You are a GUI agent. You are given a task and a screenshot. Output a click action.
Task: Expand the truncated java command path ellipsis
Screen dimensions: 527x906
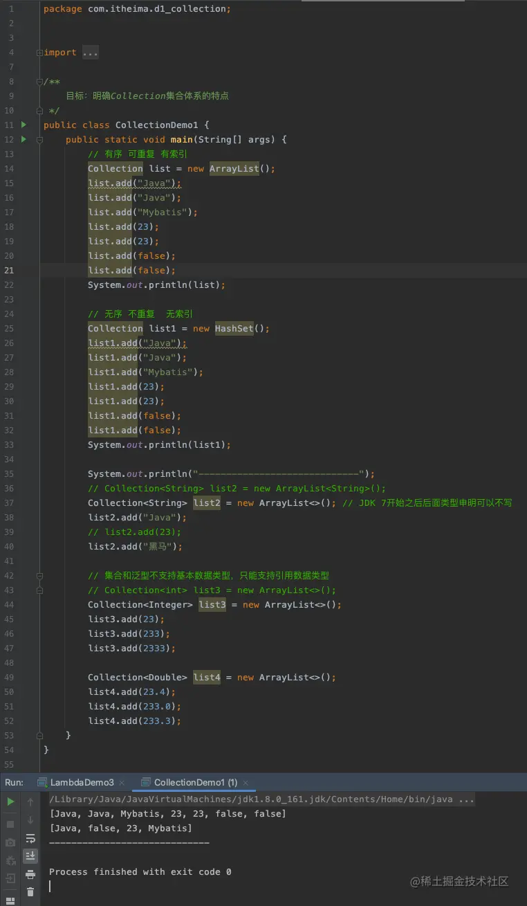pos(466,799)
